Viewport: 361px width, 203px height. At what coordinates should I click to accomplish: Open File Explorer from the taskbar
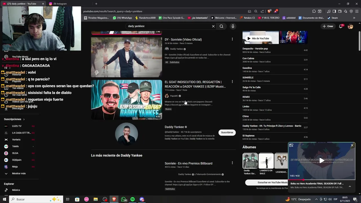pos(96,199)
